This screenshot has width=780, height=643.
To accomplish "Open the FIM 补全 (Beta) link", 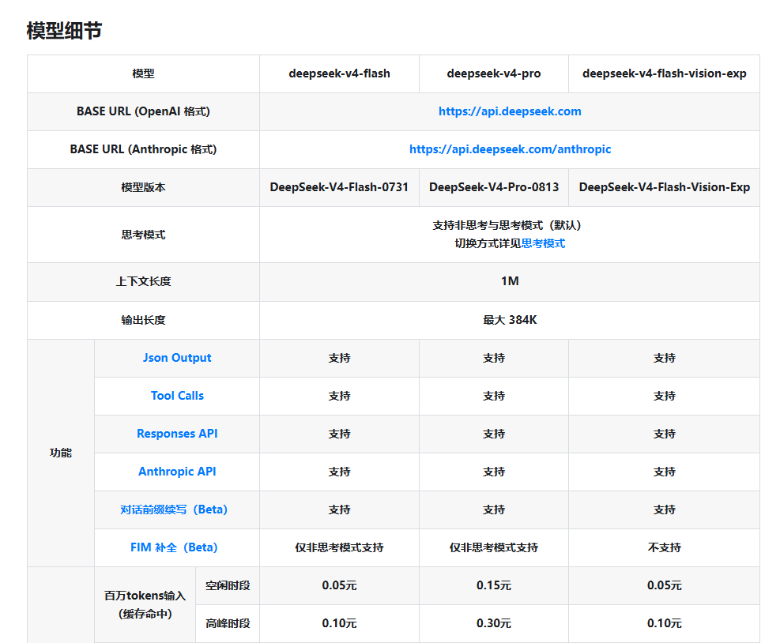I will click(174, 547).
